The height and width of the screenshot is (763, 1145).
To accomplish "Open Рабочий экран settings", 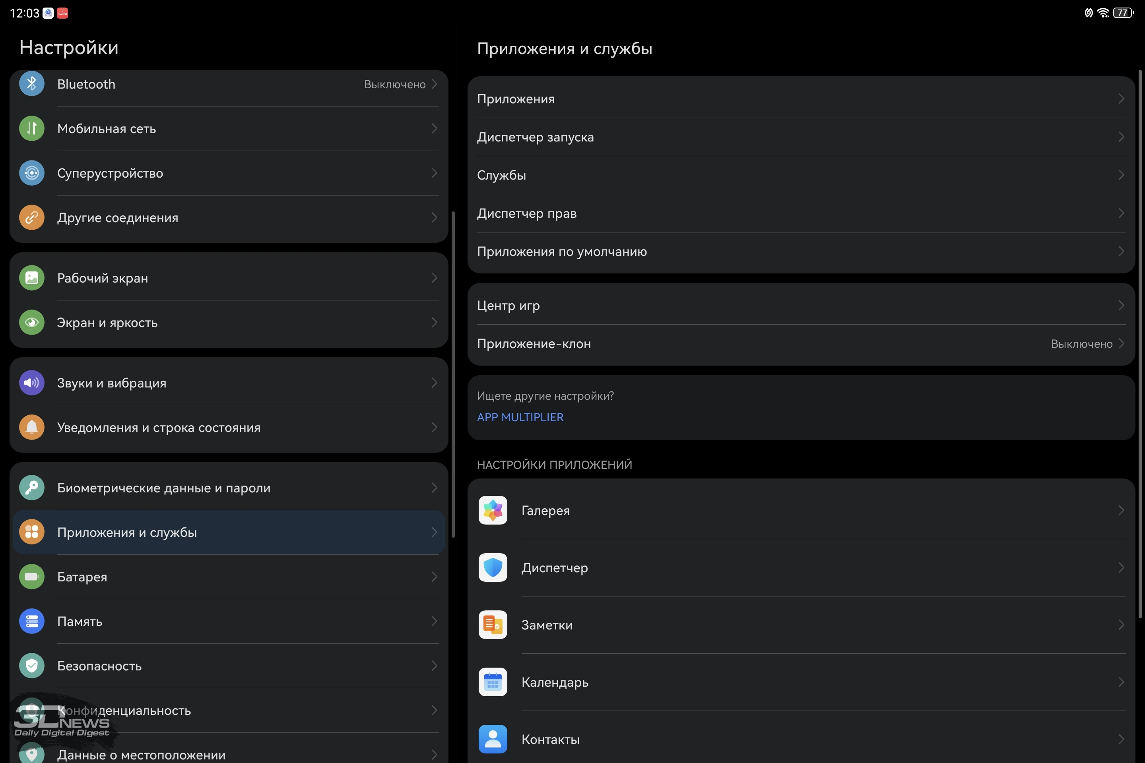I will (x=229, y=278).
